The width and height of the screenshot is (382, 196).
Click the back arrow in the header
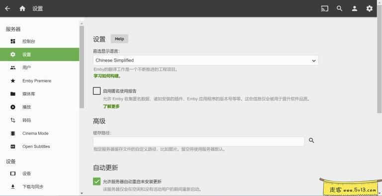[7, 8]
